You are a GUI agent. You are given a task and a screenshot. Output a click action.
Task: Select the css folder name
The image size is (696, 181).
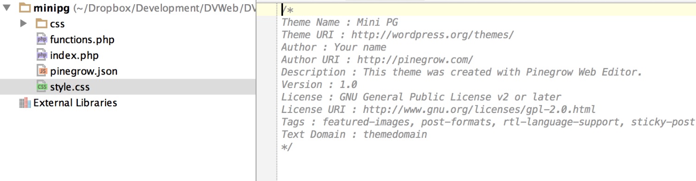(57, 24)
